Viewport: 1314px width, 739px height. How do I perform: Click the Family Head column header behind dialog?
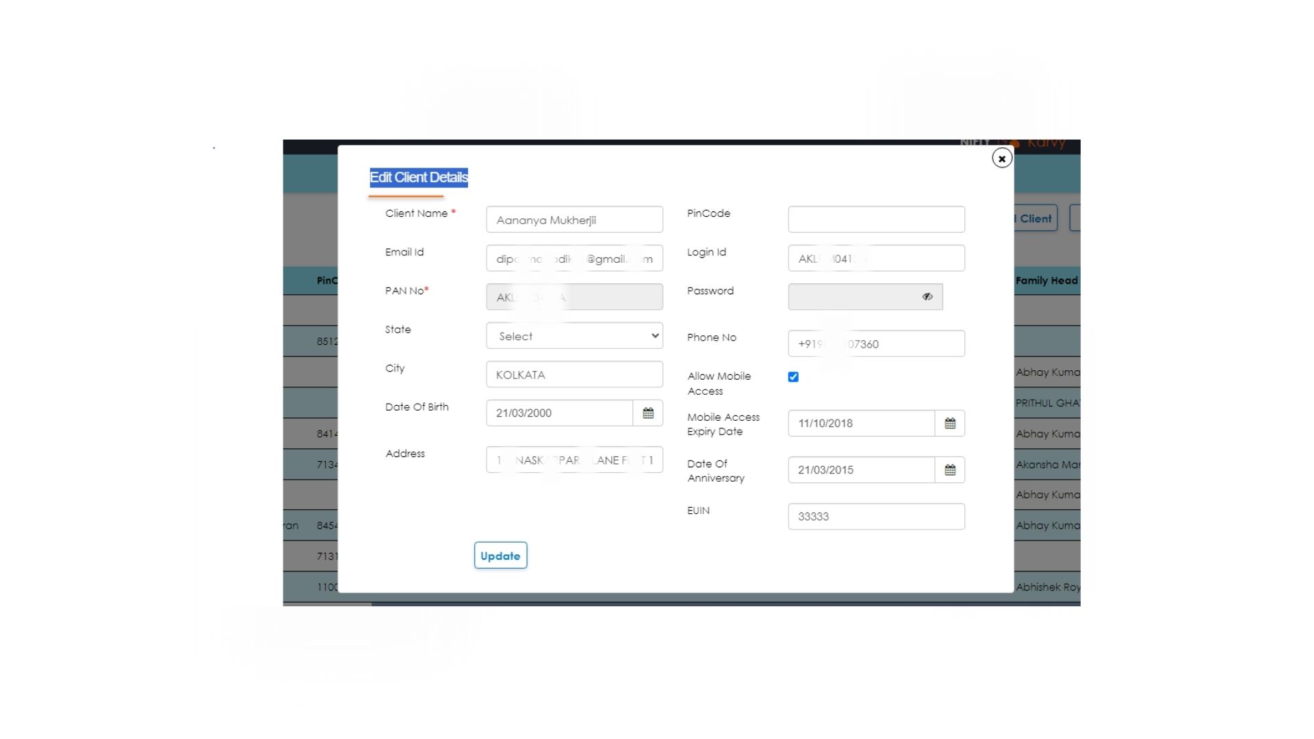pyautogui.click(x=1046, y=281)
